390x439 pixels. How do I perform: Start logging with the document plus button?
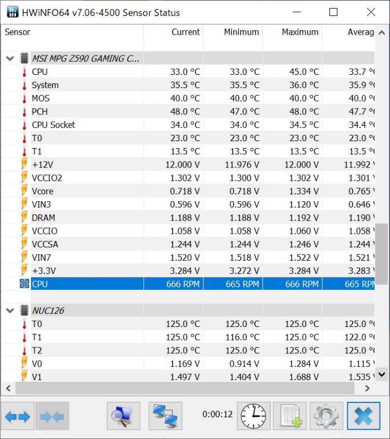[x=290, y=416]
